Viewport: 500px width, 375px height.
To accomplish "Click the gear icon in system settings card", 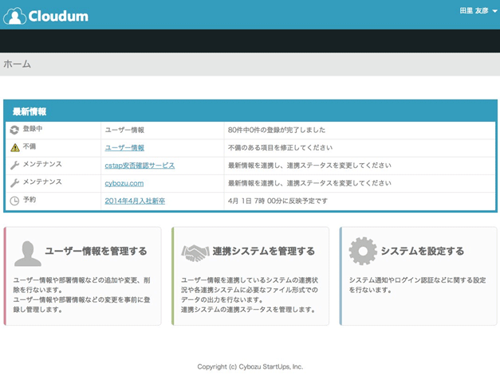I will (x=363, y=252).
